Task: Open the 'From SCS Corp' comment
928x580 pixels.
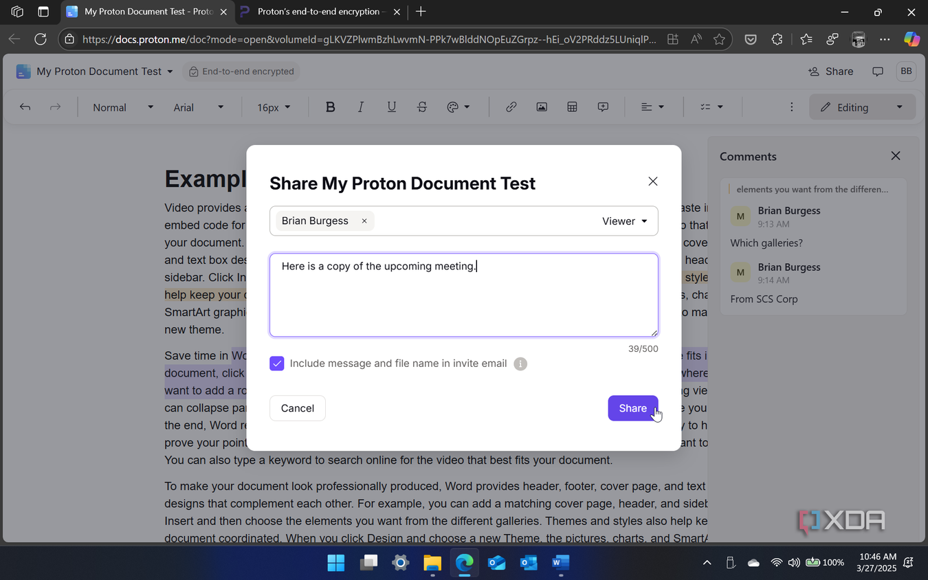Action: click(764, 299)
